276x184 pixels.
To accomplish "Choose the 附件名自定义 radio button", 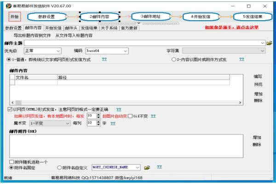I will (59, 167).
